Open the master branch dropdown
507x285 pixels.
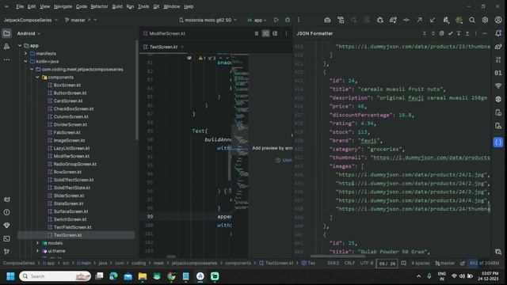81,20
